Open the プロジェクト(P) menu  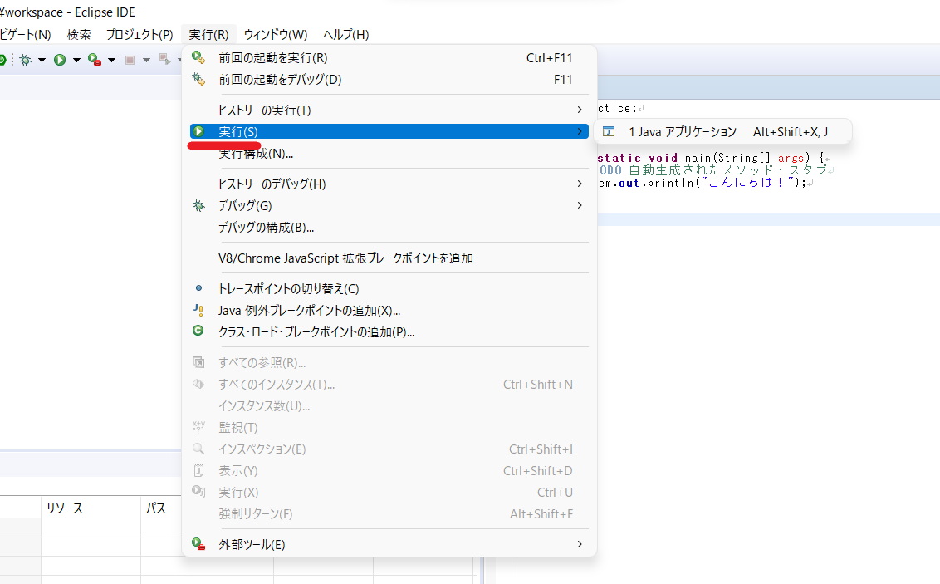140,35
